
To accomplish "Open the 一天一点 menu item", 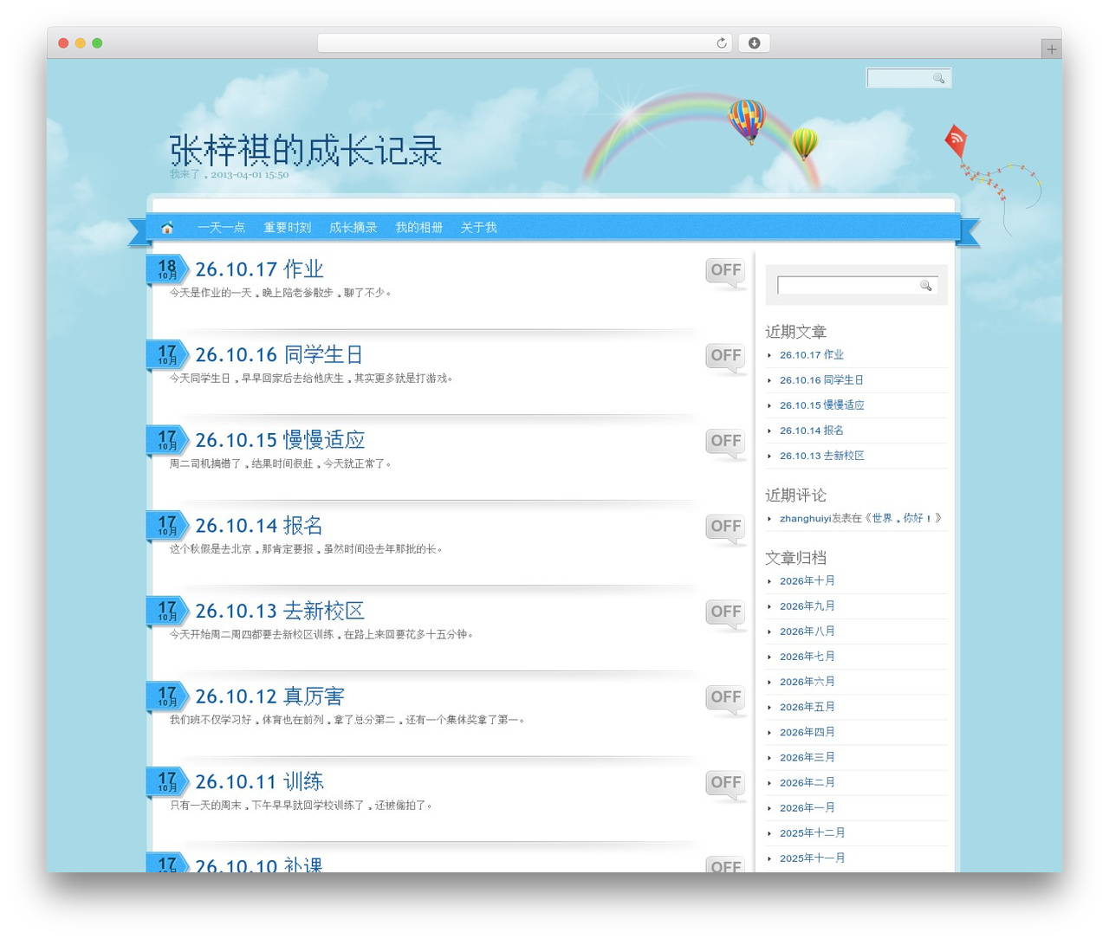I will (221, 228).
